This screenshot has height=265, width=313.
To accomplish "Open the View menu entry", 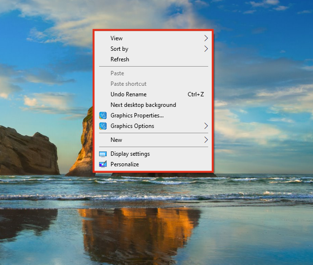I will (153, 38).
